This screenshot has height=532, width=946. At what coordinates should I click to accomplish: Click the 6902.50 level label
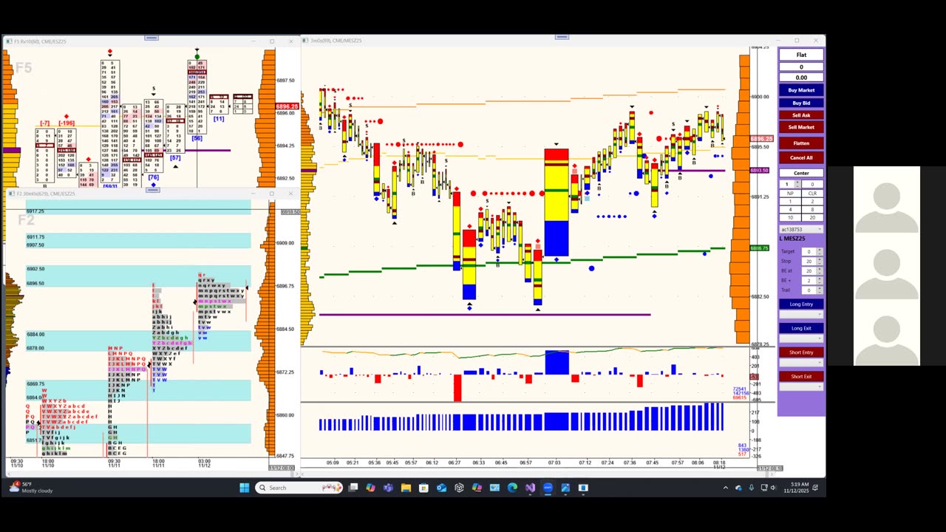click(x=35, y=269)
